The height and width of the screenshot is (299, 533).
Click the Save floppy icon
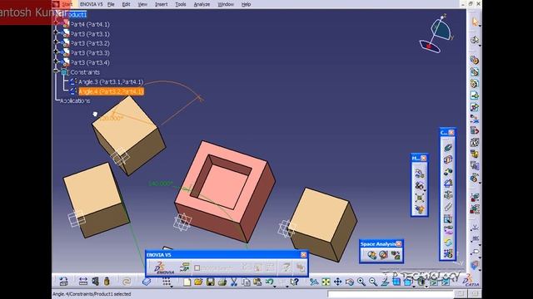[211, 282]
